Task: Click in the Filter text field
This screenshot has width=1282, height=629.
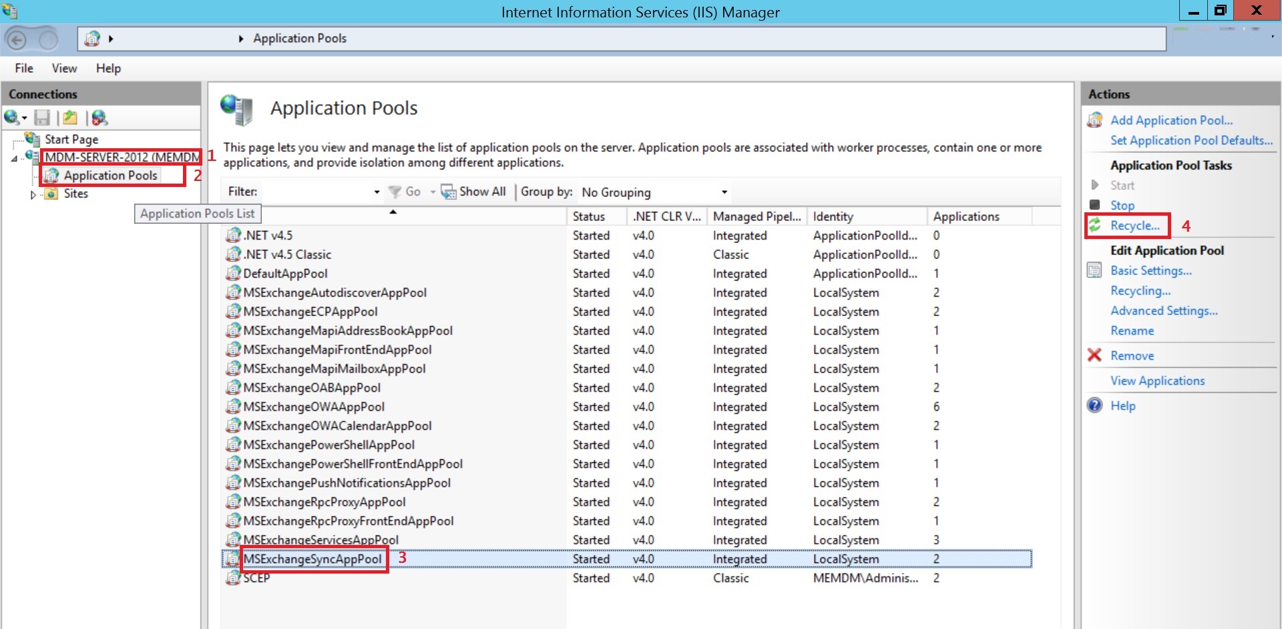Action: [x=316, y=192]
